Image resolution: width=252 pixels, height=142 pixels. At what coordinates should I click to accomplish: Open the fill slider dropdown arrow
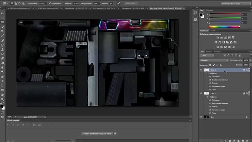(250, 65)
